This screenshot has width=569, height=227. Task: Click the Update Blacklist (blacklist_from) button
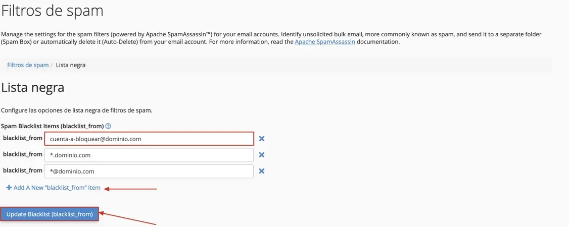click(x=50, y=214)
